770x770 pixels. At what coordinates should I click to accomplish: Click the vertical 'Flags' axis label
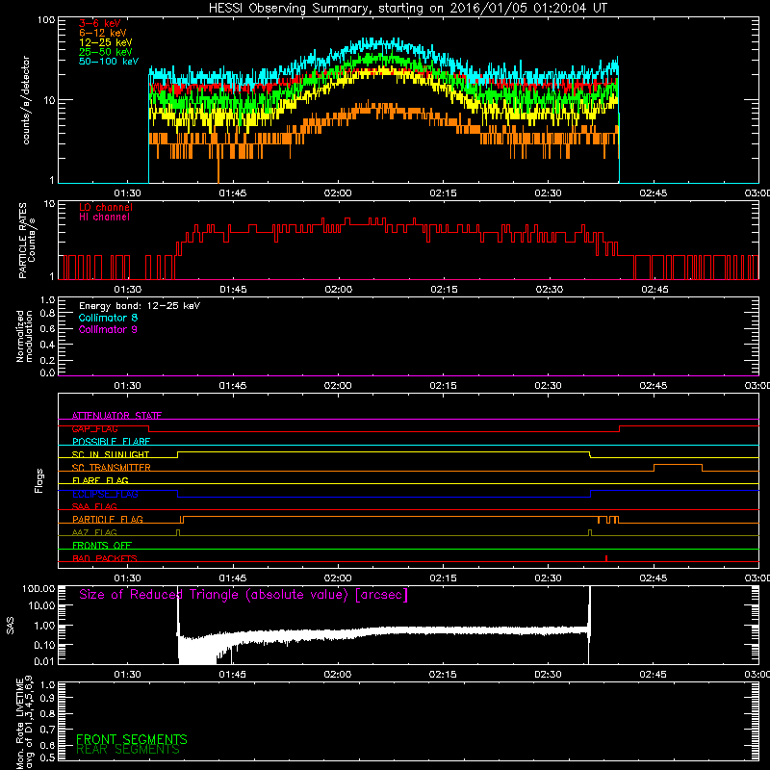click(x=38, y=480)
